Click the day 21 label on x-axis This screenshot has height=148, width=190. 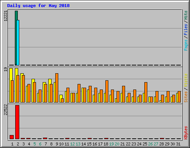click(122, 144)
